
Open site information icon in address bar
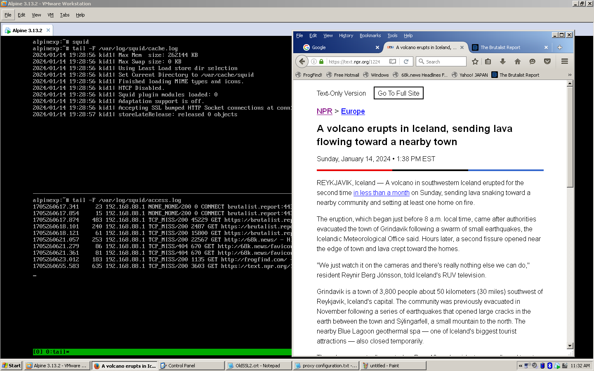314,61
